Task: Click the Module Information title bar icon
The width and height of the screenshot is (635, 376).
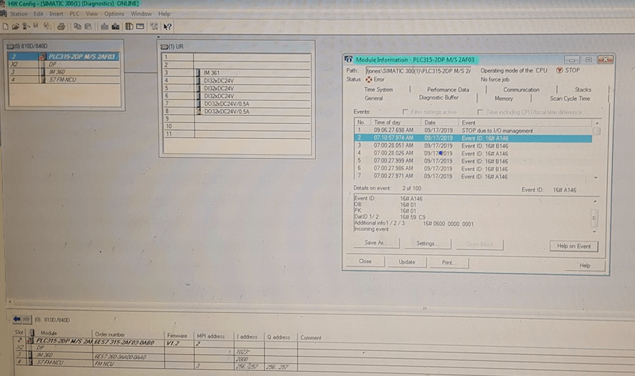Action: point(349,59)
